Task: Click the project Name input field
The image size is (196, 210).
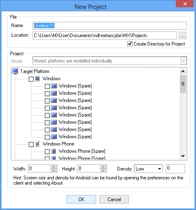Action: pyautogui.click(x=109, y=26)
